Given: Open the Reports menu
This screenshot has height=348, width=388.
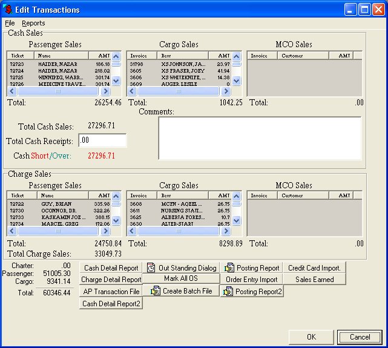Looking at the screenshot, I should [x=33, y=23].
